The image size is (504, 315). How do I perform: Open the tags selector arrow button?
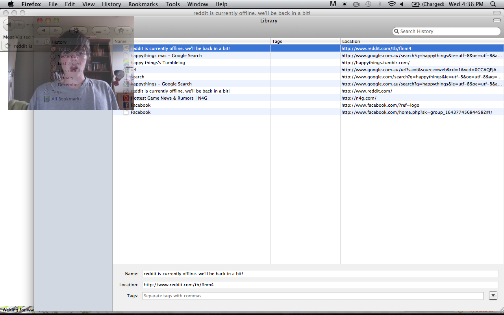point(493,296)
